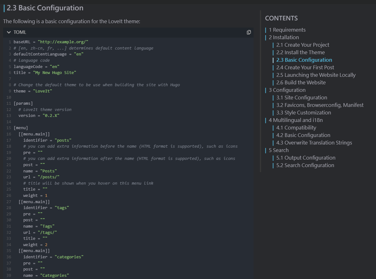
Task: Go to 3.2 Favicons, Browserconfig, Manifest
Action: point(320,105)
